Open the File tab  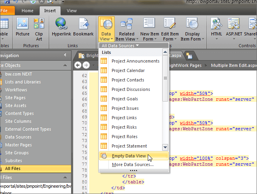7,11
